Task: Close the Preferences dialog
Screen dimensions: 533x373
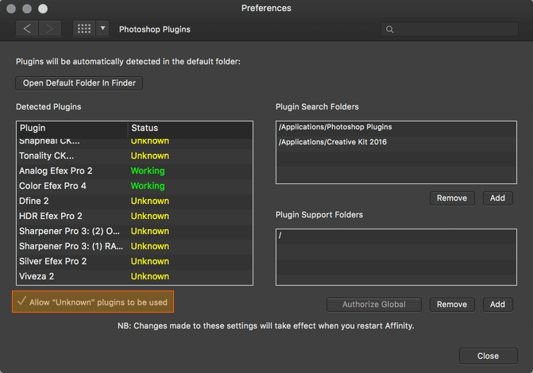Action: (489, 356)
